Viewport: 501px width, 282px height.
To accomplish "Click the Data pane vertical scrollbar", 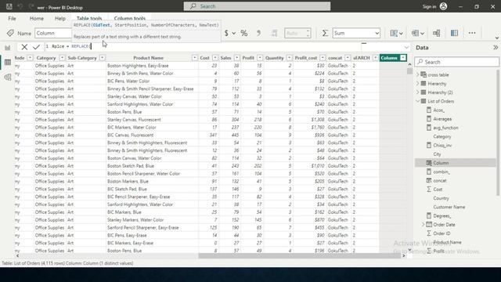I will click(x=498, y=132).
